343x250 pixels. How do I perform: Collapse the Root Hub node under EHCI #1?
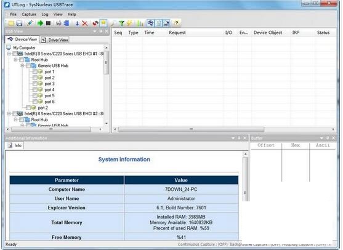point(15,60)
